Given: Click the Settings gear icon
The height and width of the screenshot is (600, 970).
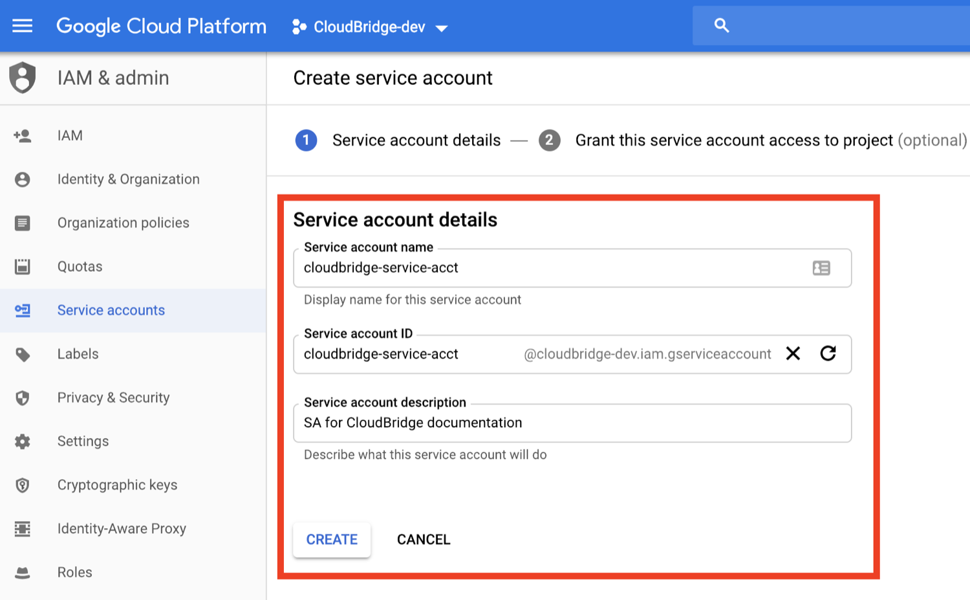Looking at the screenshot, I should pyautogui.click(x=23, y=441).
